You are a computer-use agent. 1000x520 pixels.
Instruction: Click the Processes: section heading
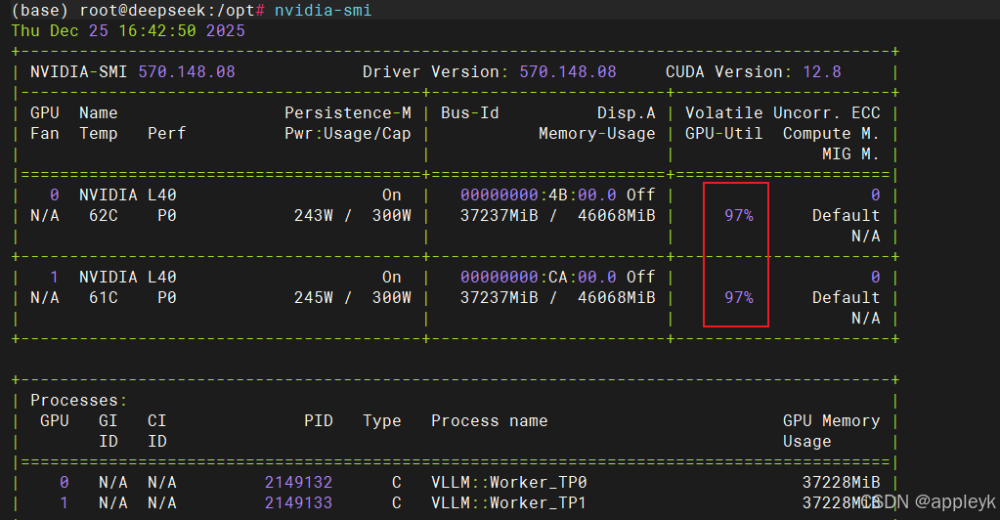(79, 400)
